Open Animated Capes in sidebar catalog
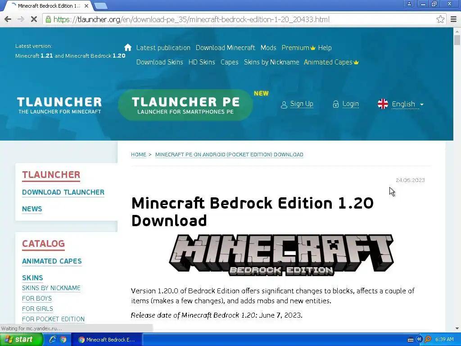461x346 pixels. point(52,261)
